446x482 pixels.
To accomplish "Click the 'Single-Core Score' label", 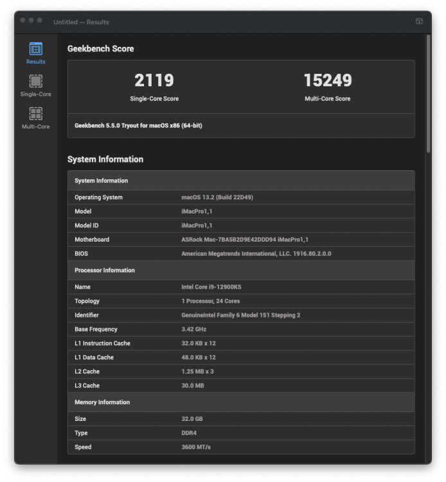I will (x=154, y=99).
